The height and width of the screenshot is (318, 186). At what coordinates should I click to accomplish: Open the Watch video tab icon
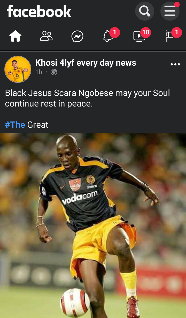pos(139,36)
